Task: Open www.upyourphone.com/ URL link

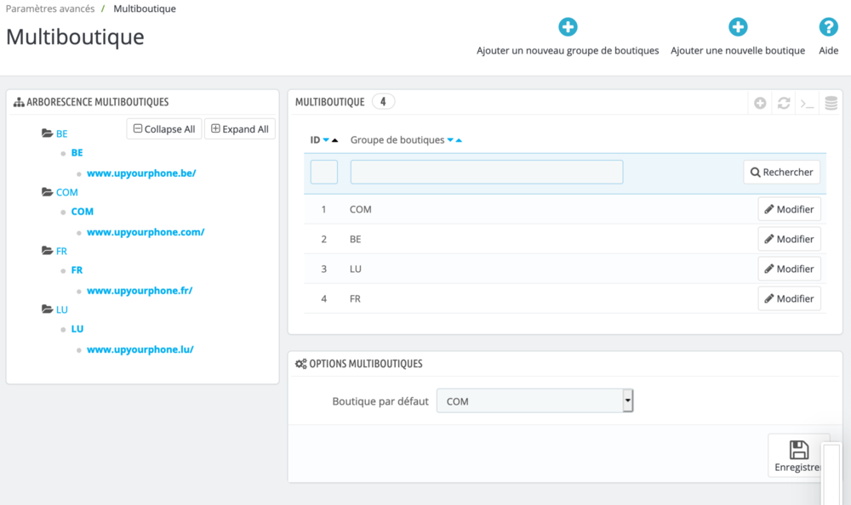Action: coord(146,231)
